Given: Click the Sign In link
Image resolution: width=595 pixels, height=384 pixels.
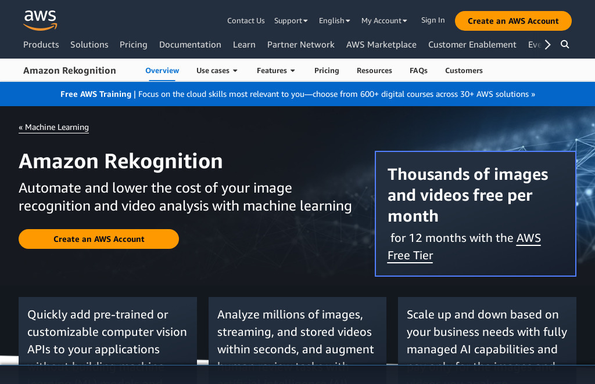Looking at the screenshot, I should (x=432, y=20).
